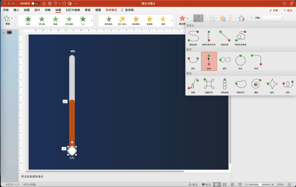Apply the 线条颜色 emphasis effect
The height and width of the screenshot is (187, 296).
coord(136,20)
